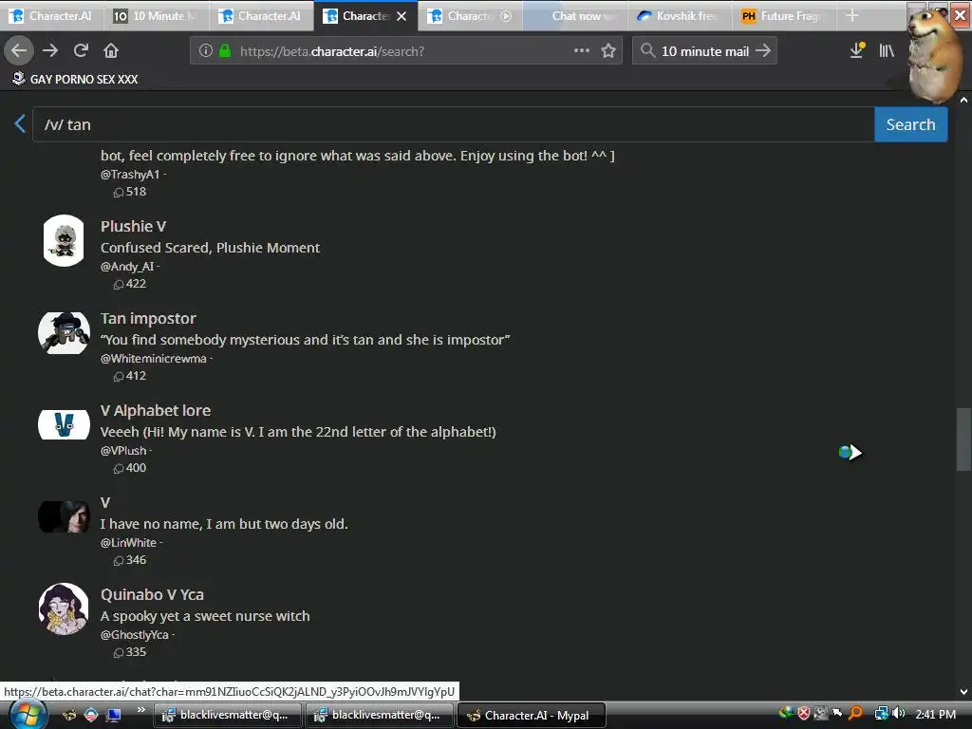Open the Quinabo V Yca character

click(x=152, y=594)
